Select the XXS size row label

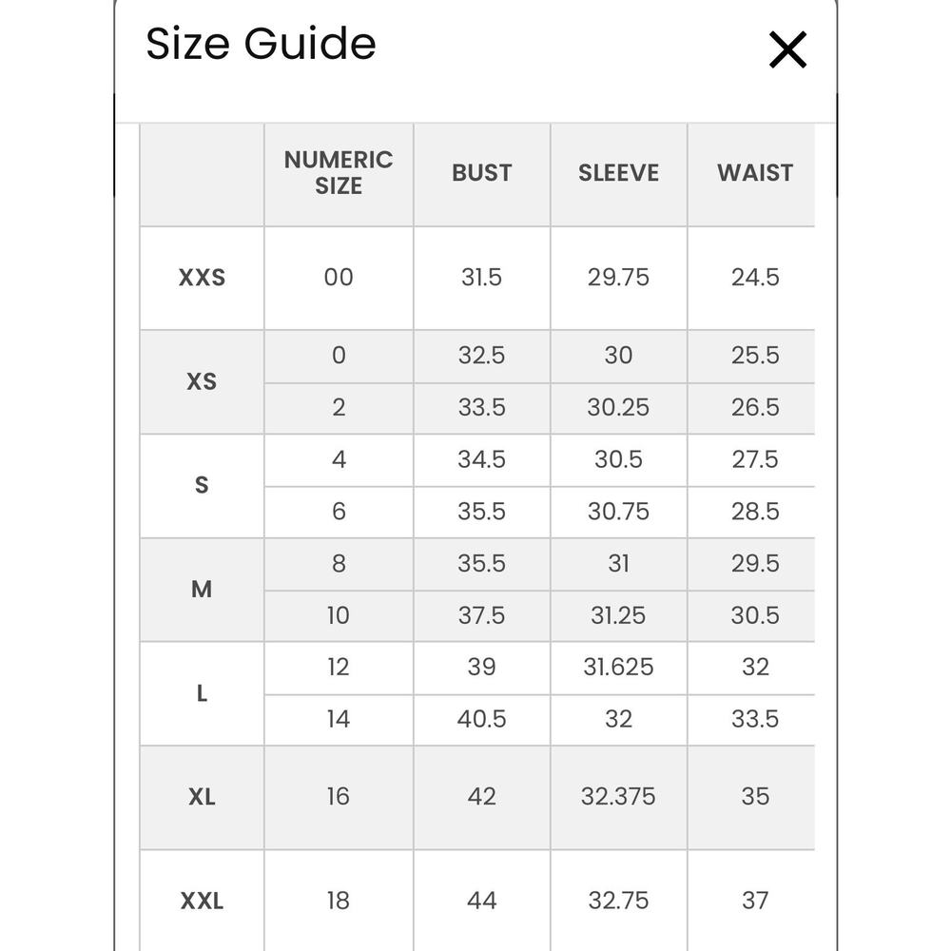(202, 278)
